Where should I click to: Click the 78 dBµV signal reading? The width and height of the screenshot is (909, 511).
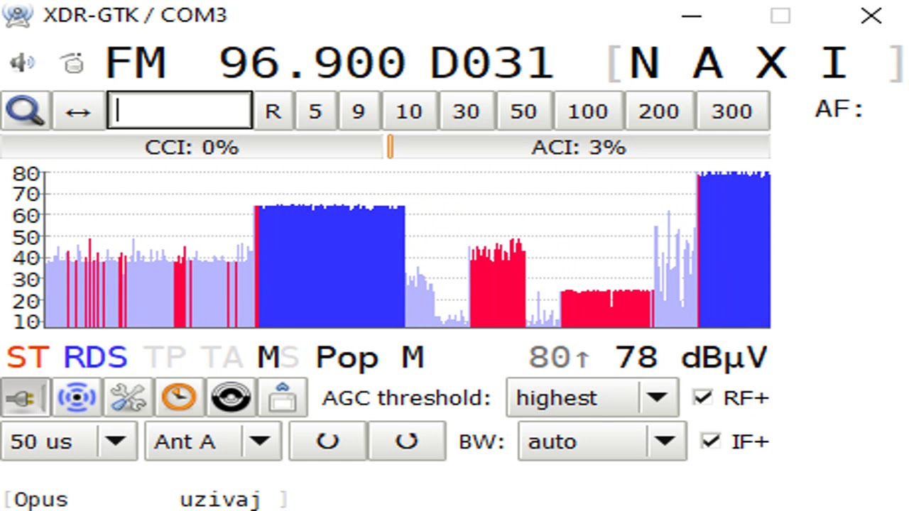[x=691, y=358]
